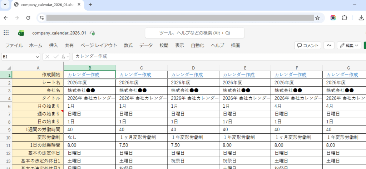Screen dimensions: 366x169
Task: Open the ファイル menu
Action: (14, 45)
